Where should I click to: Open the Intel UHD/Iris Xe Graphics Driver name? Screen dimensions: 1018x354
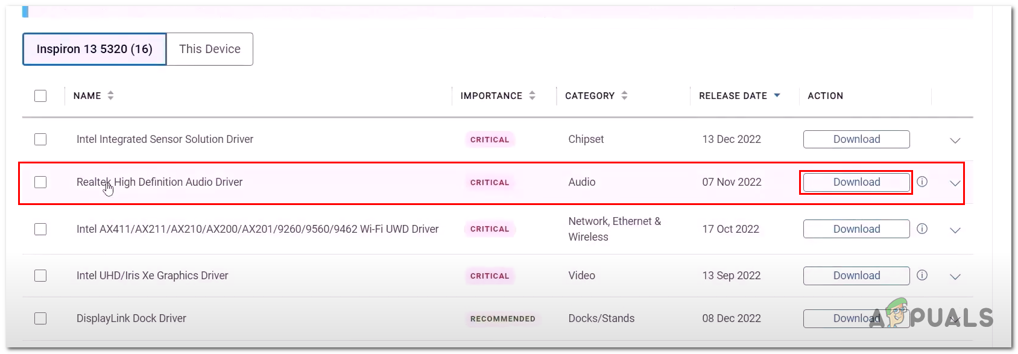pos(152,276)
